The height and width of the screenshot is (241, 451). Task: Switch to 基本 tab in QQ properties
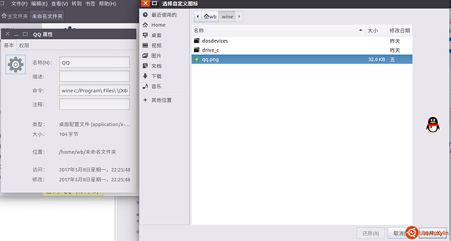[8, 45]
